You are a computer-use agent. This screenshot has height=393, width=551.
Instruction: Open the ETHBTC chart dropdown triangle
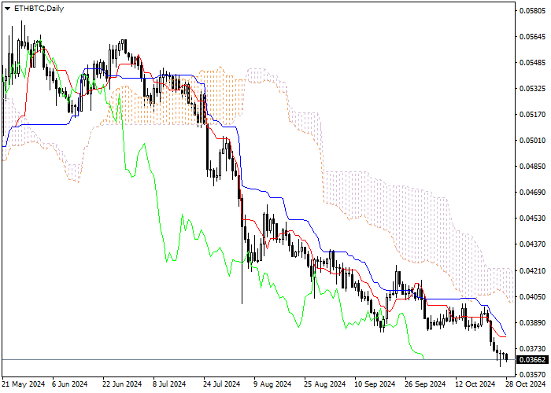tap(7, 9)
